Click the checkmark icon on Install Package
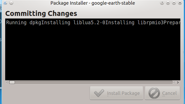185x104 pixels. (x=99, y=93)
